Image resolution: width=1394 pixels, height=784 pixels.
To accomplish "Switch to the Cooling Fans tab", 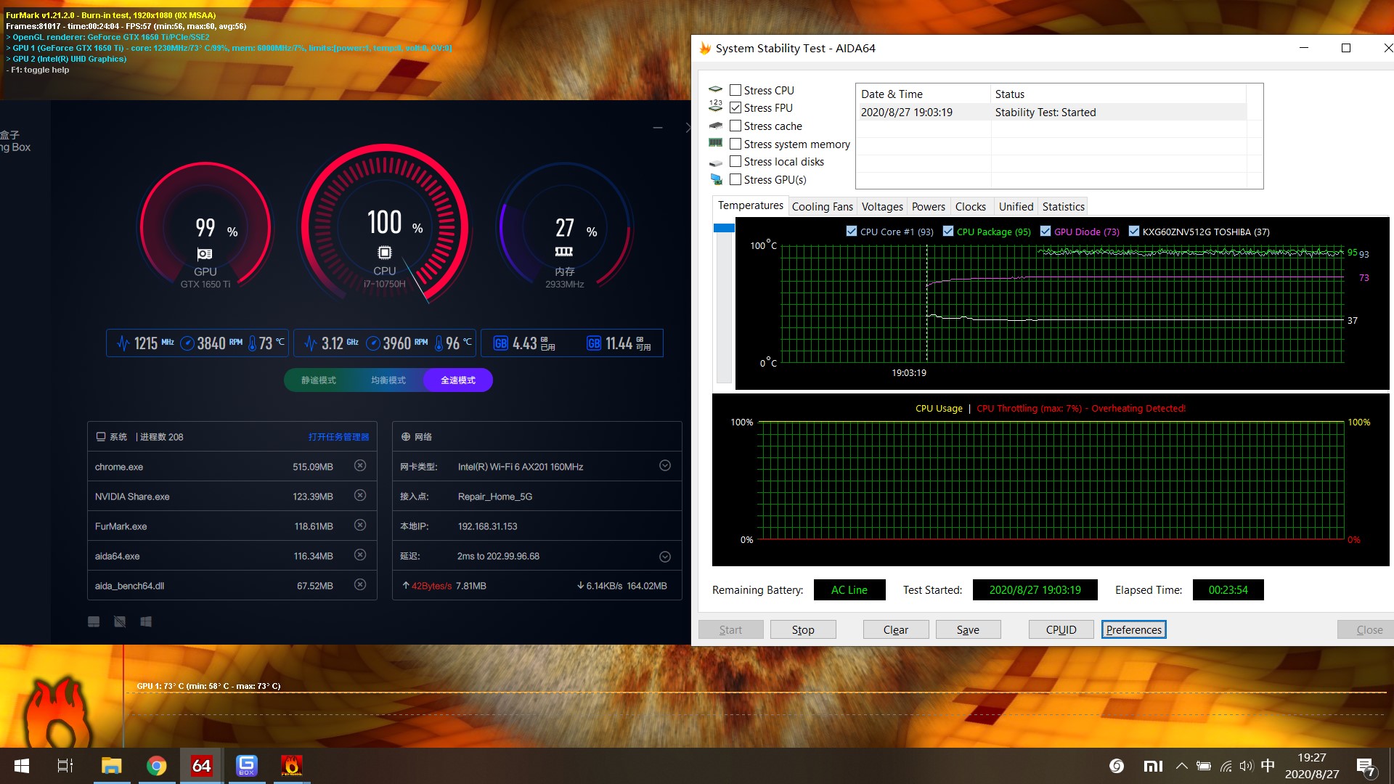I will [x=822, y=207].
